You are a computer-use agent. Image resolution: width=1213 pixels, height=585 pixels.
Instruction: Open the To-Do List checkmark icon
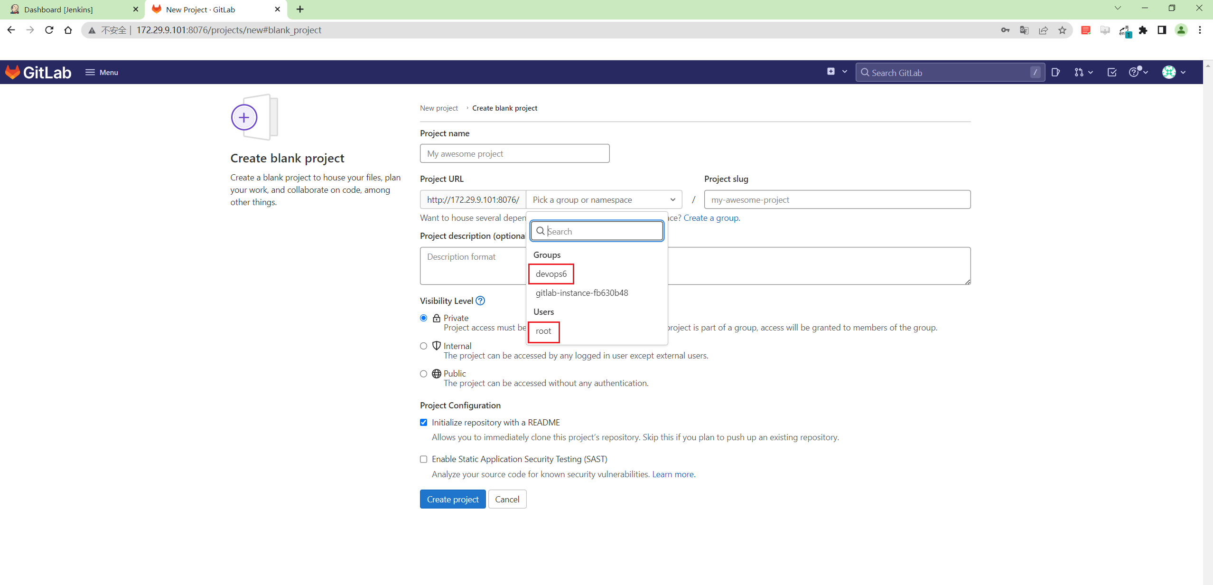tap(1111, 72)
